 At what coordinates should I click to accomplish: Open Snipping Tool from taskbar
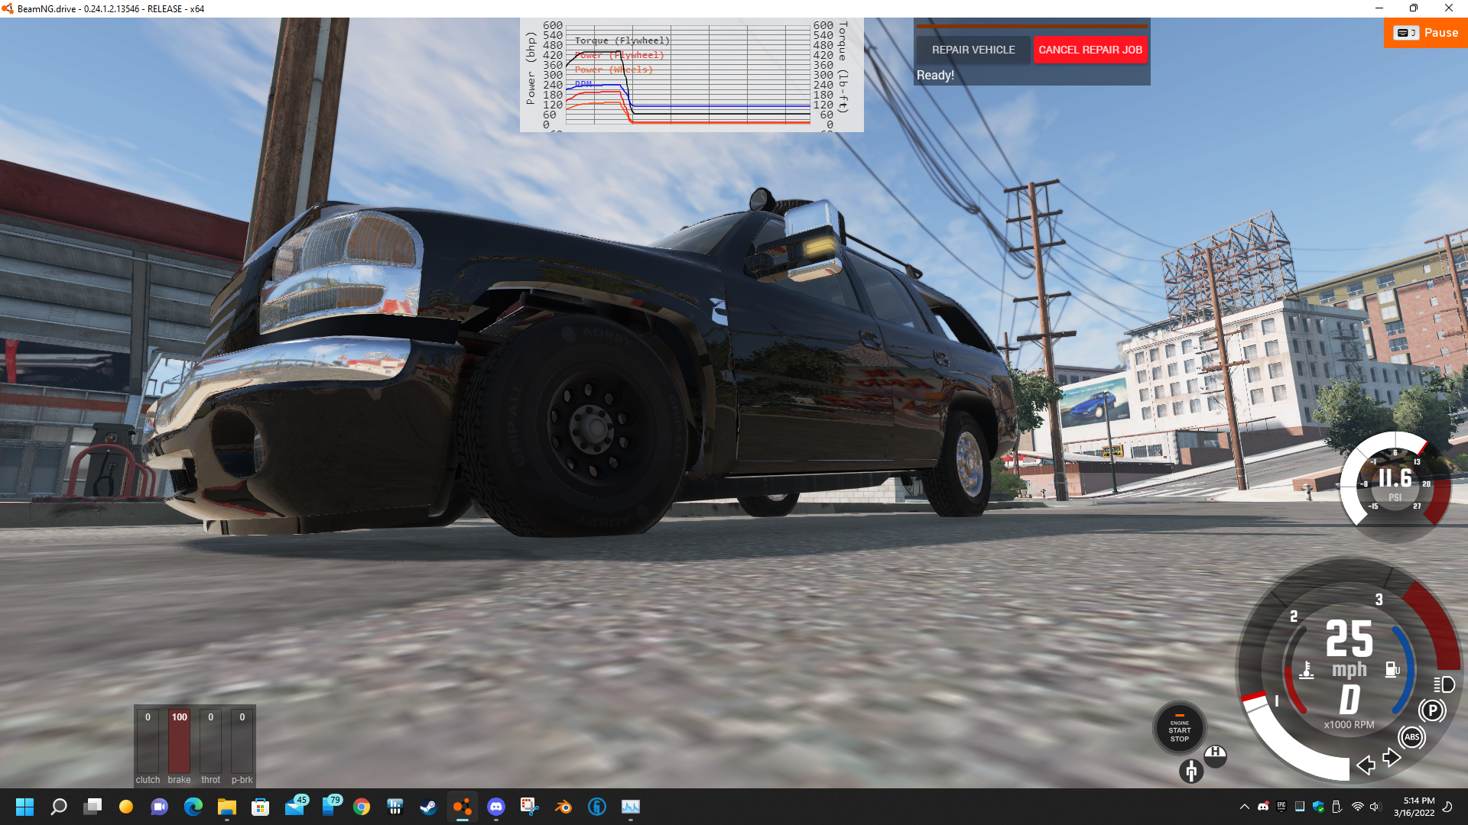[529, 807]
